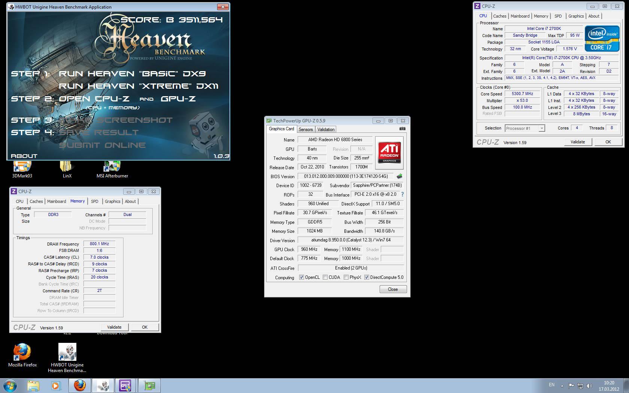Viewport: 629px width, 393px height.
Task: Click the Specification field in CPU-Z
Action: pyautogui.click(x=561, y=58)
